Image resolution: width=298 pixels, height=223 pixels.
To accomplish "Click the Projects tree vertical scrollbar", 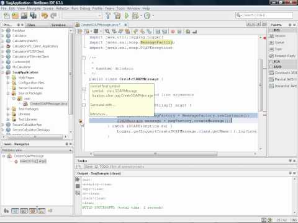I will 71,74.
